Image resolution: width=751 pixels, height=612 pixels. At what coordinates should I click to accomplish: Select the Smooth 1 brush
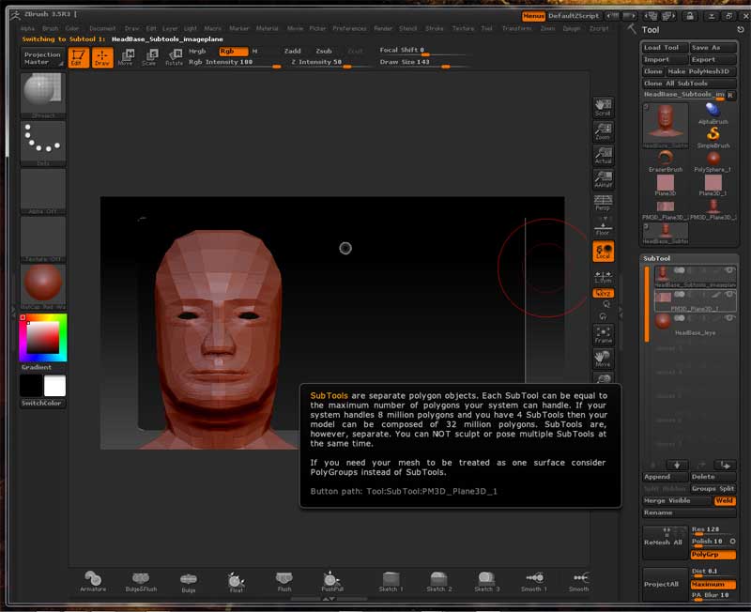coord(534,581)
